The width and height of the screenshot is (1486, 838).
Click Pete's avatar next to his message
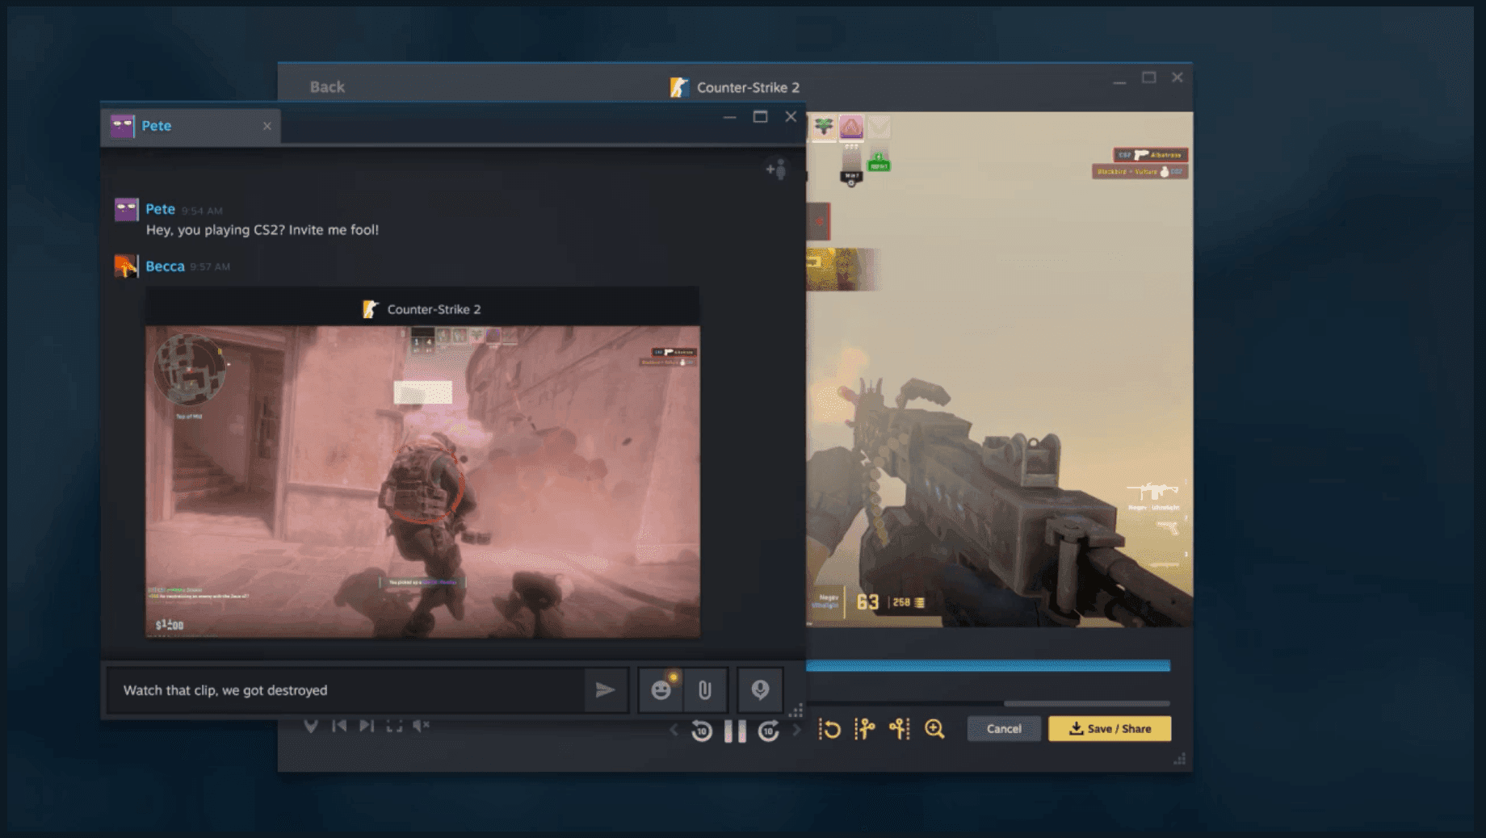[126, 210]
